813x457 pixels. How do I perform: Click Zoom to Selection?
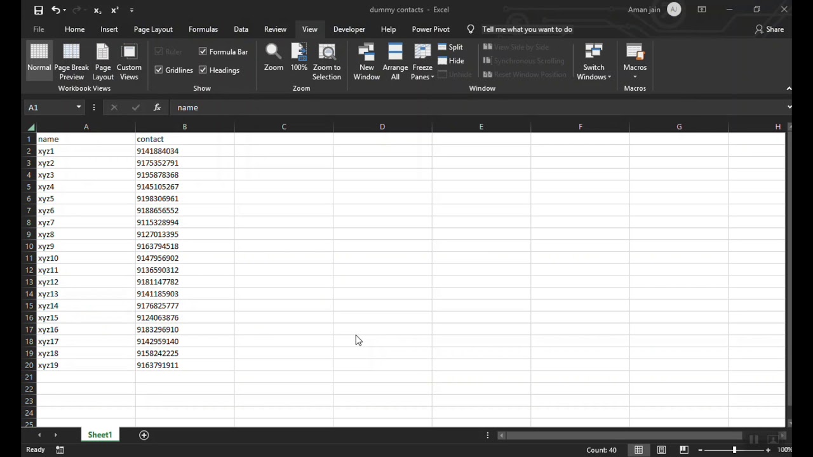pos(326,62)
